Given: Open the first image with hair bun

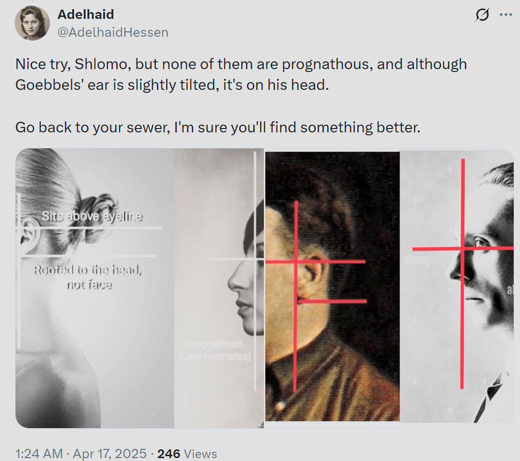Looking at the screenshot, I should click(95, 288).
